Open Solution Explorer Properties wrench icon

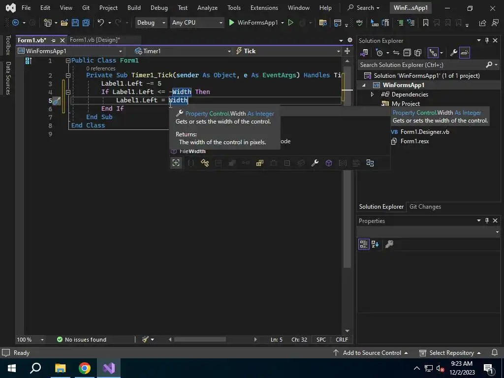pyautogui.click(x=454, y=53)
